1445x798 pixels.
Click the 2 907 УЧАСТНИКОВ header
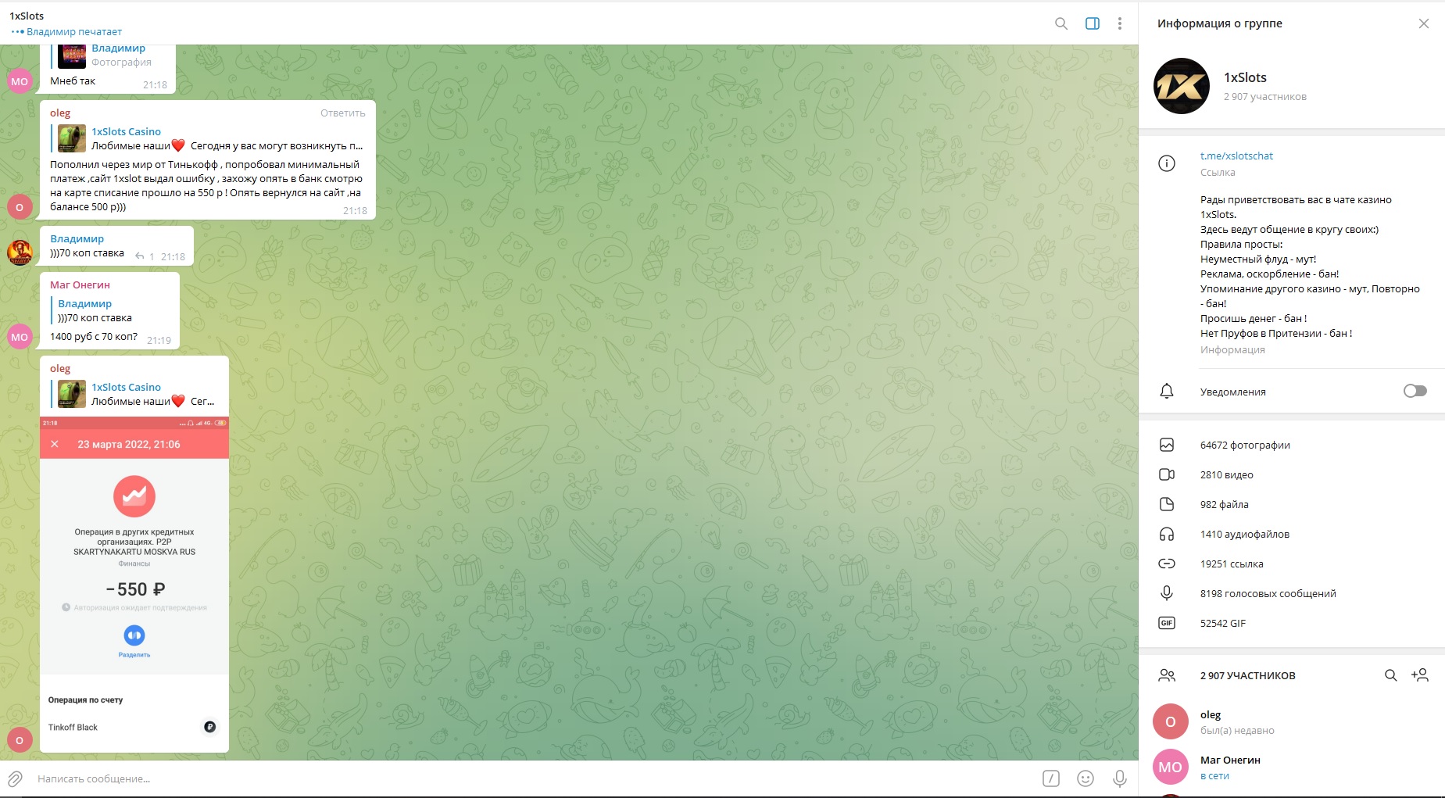[x=1247, y=675]
